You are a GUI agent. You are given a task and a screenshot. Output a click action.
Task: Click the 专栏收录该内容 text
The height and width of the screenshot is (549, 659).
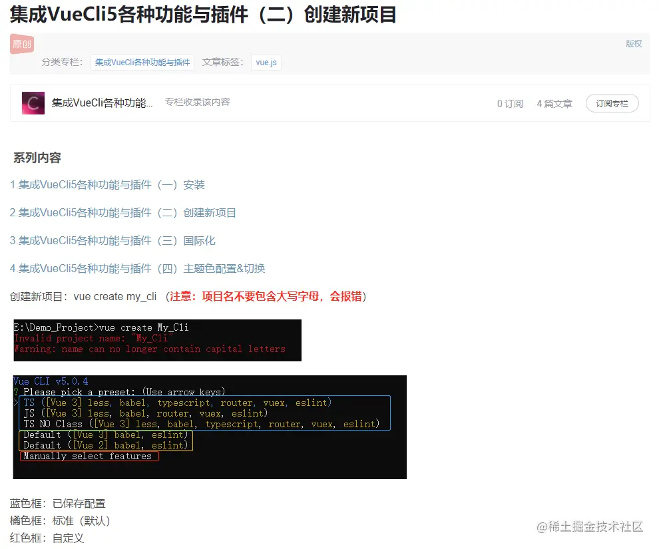(x=198, y=102)
